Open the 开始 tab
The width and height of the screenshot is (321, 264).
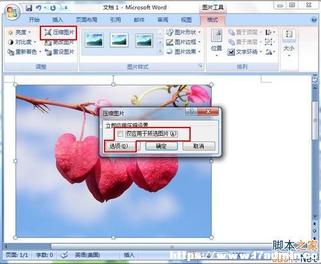pyautogui.click(x=34, y=20)
